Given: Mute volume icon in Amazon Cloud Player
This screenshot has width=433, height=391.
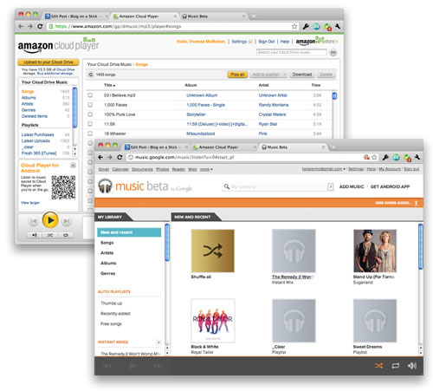Looking at the screenshot, I should point(35,235).
